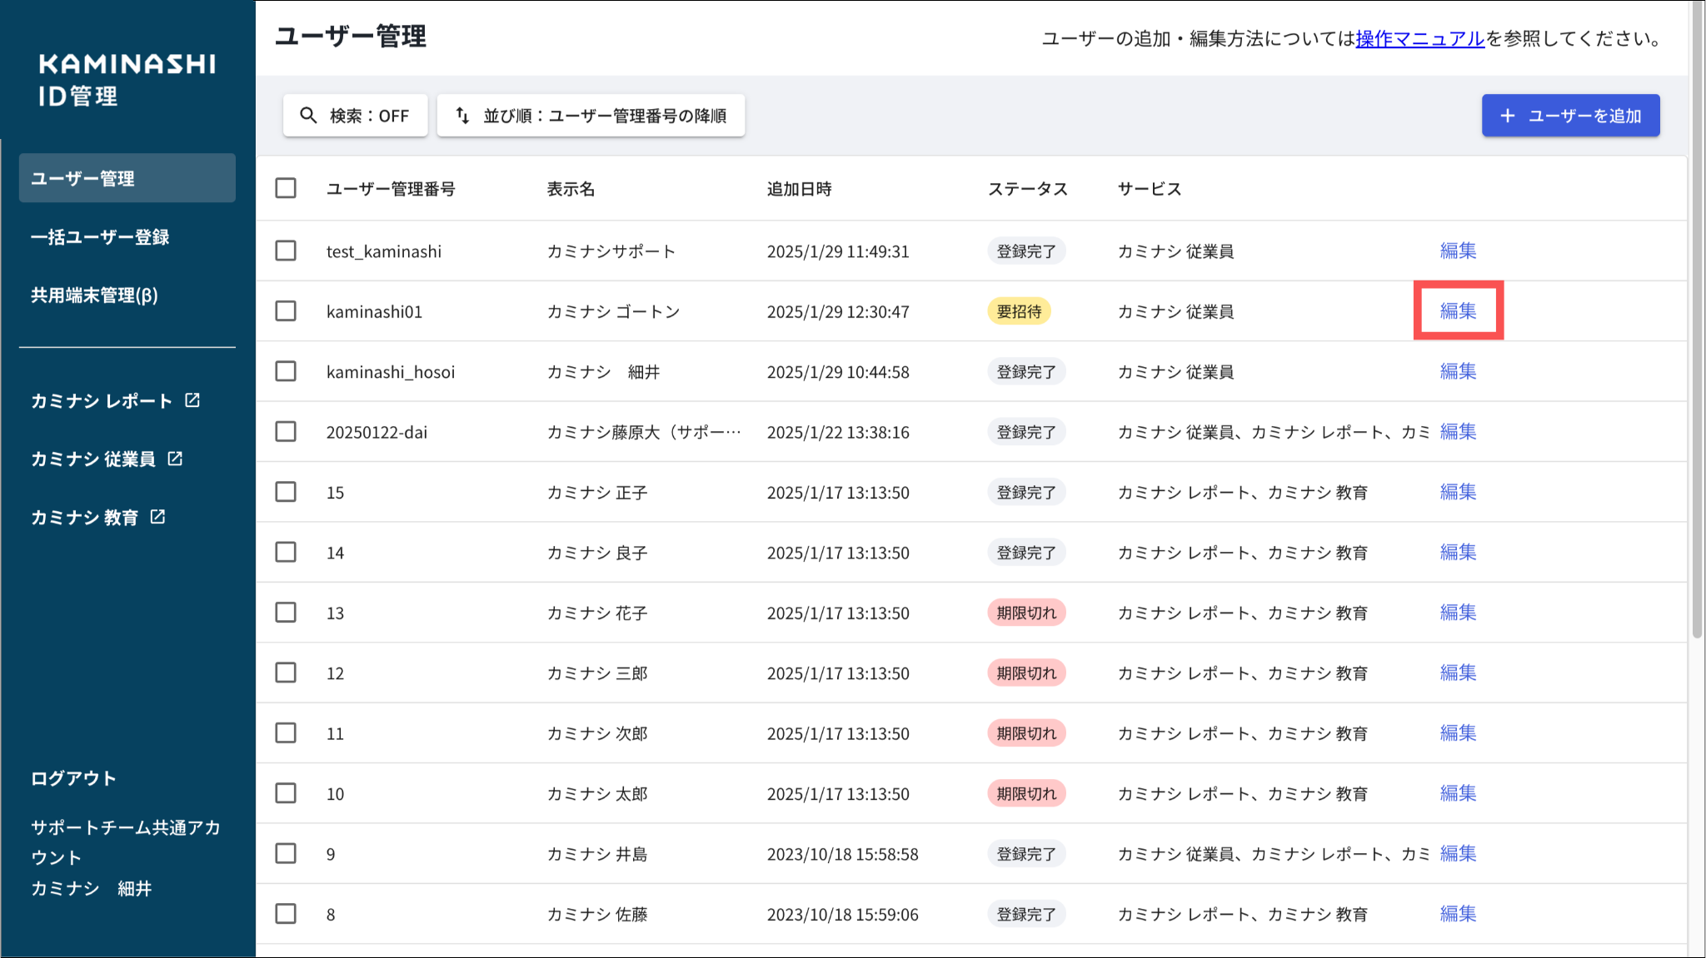
Task: Open the 並び順 sort order dropdown
Action: pos(591,116)
